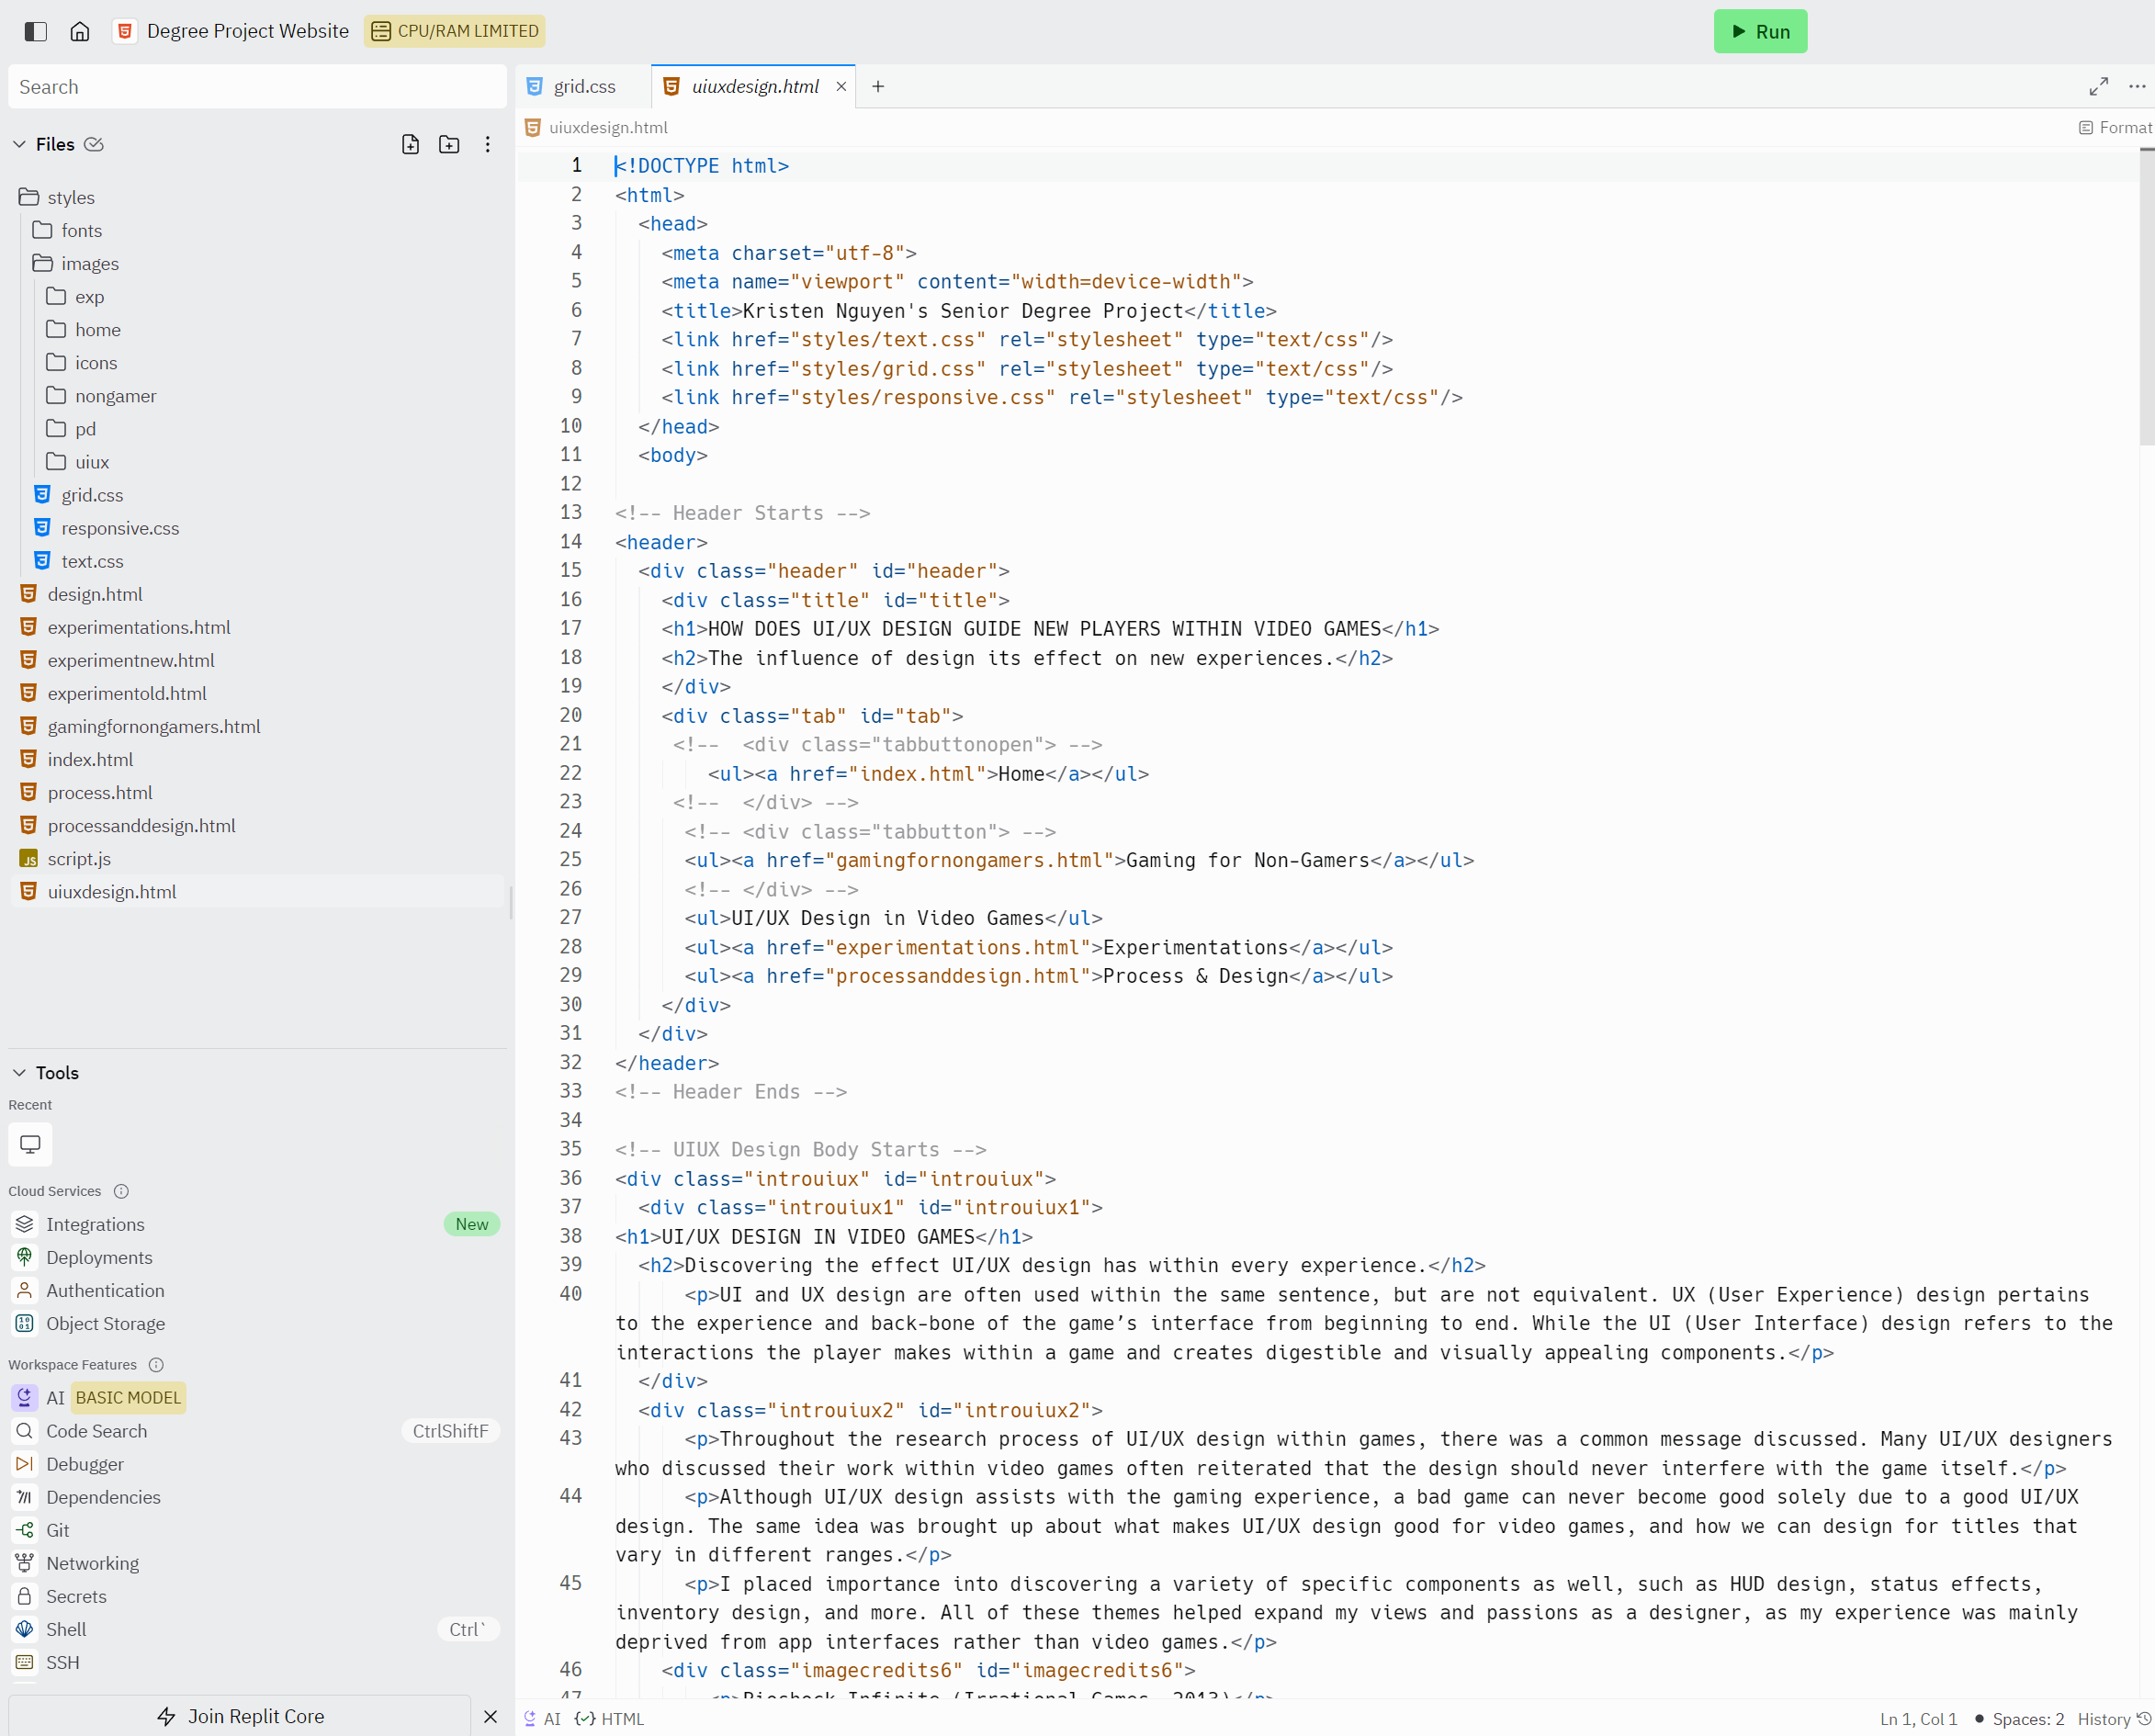Collapse the images folder
Screen dimensions: 2155x1736
(89, 263)
